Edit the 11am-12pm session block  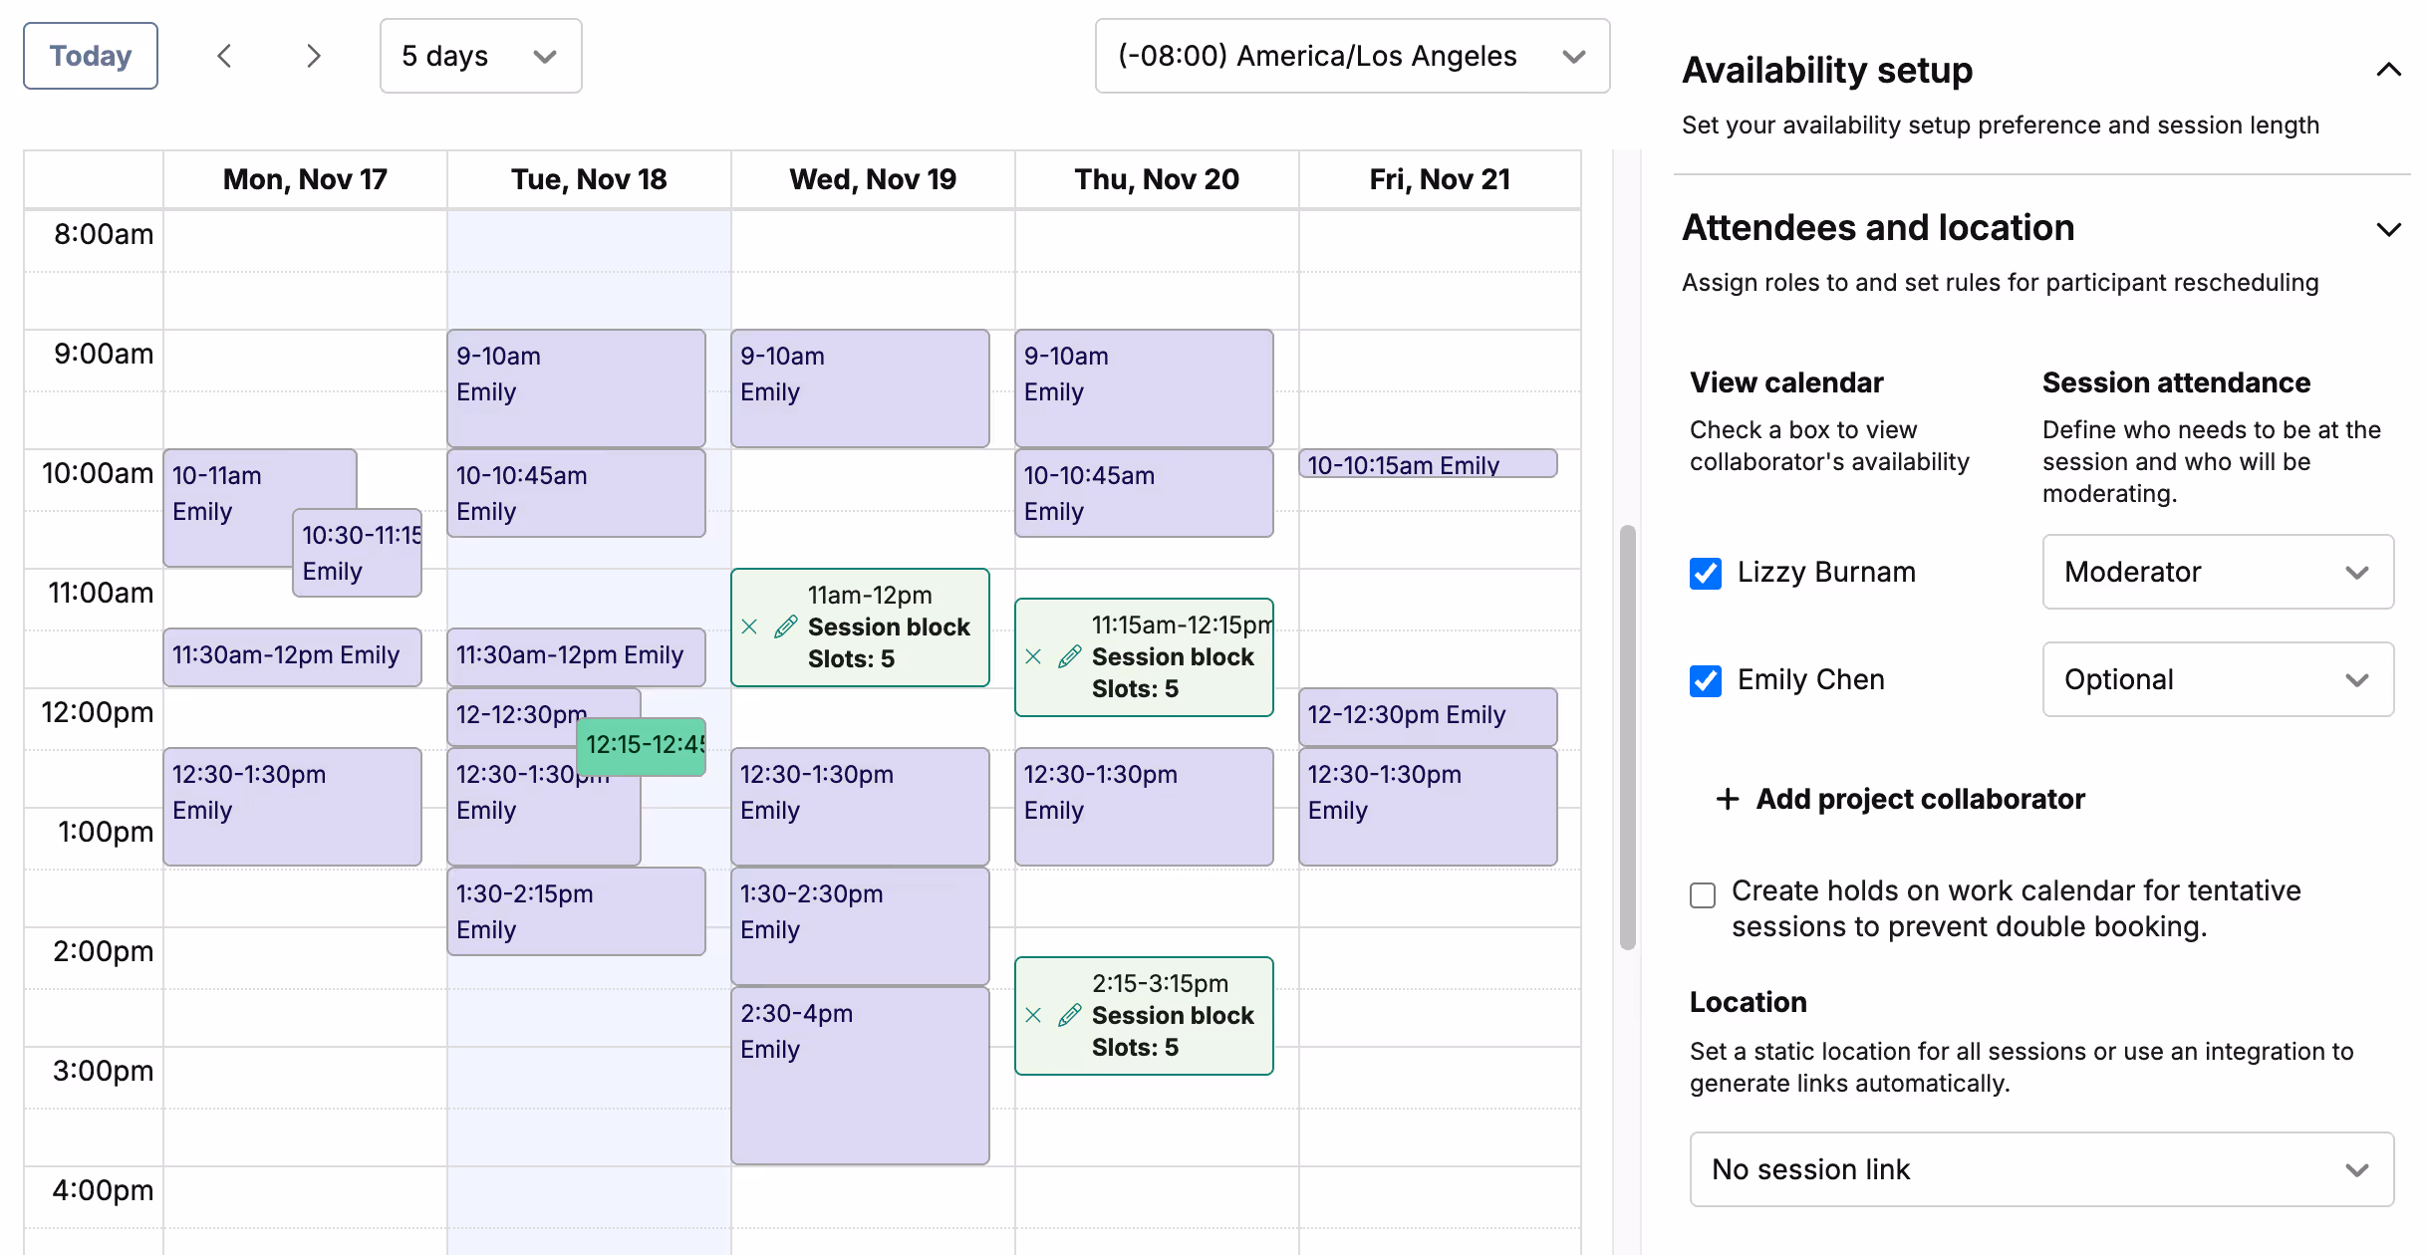point(786,627)
